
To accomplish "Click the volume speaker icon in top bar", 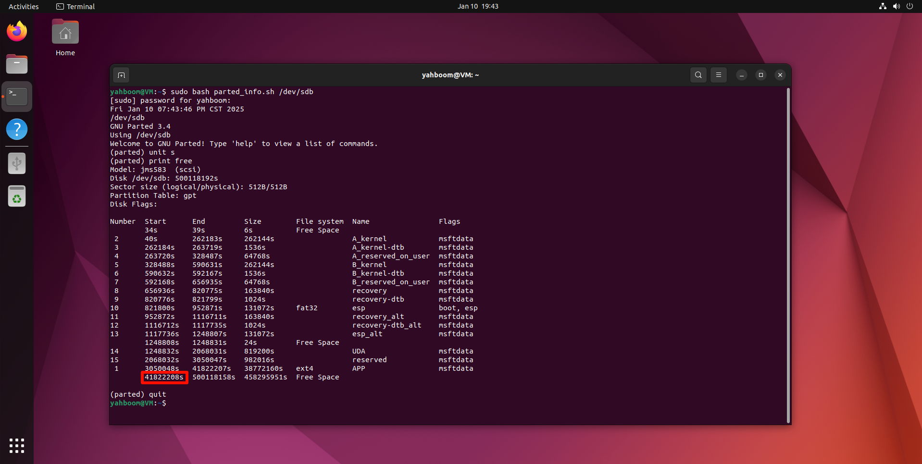I will click(x=896, y=6).
